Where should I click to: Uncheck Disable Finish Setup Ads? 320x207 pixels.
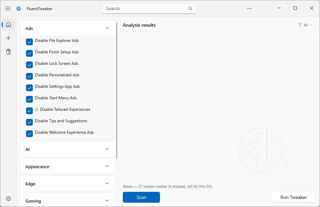coord(29,53)
